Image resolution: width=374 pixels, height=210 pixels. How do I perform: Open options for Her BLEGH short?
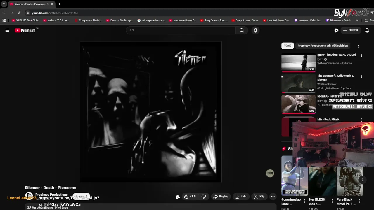coord(332,201)
